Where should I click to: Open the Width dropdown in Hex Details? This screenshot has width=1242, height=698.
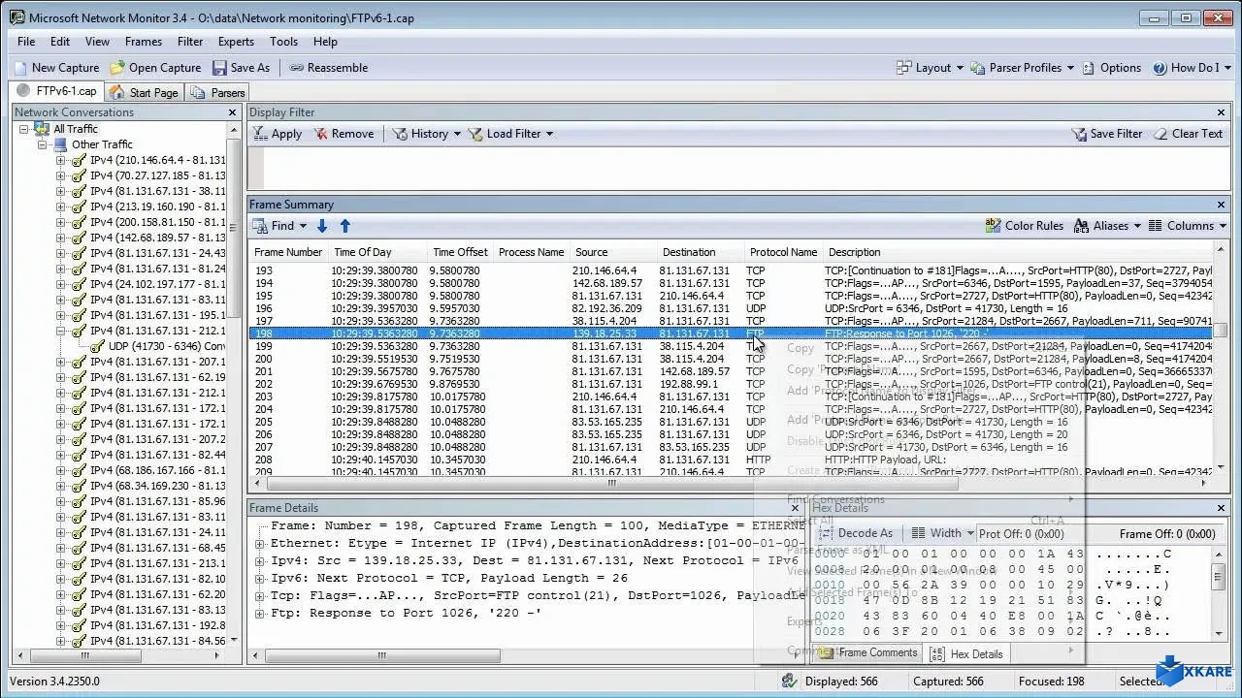click(x=943, y=533)
